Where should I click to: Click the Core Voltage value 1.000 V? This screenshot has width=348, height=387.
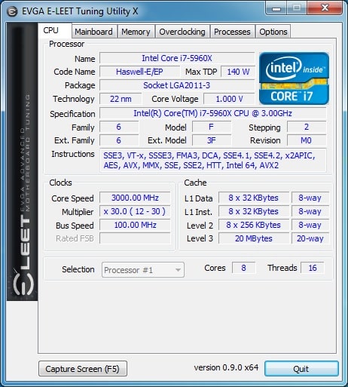229,99
